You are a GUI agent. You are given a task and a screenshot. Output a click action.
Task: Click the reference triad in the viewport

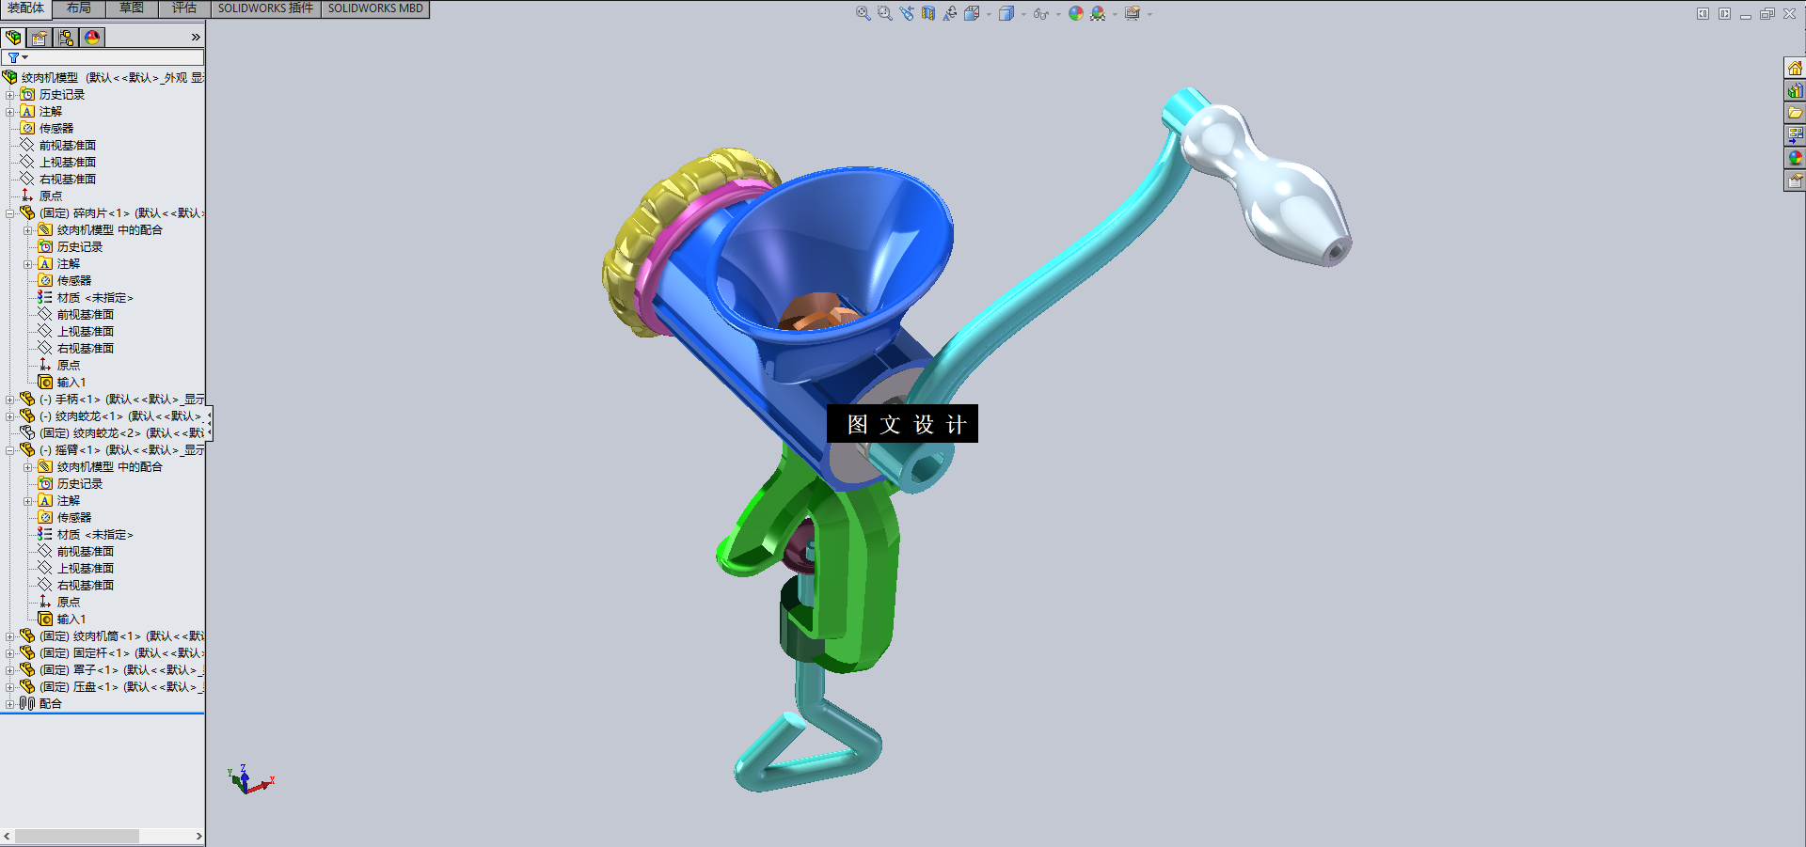tap(249, 780)
